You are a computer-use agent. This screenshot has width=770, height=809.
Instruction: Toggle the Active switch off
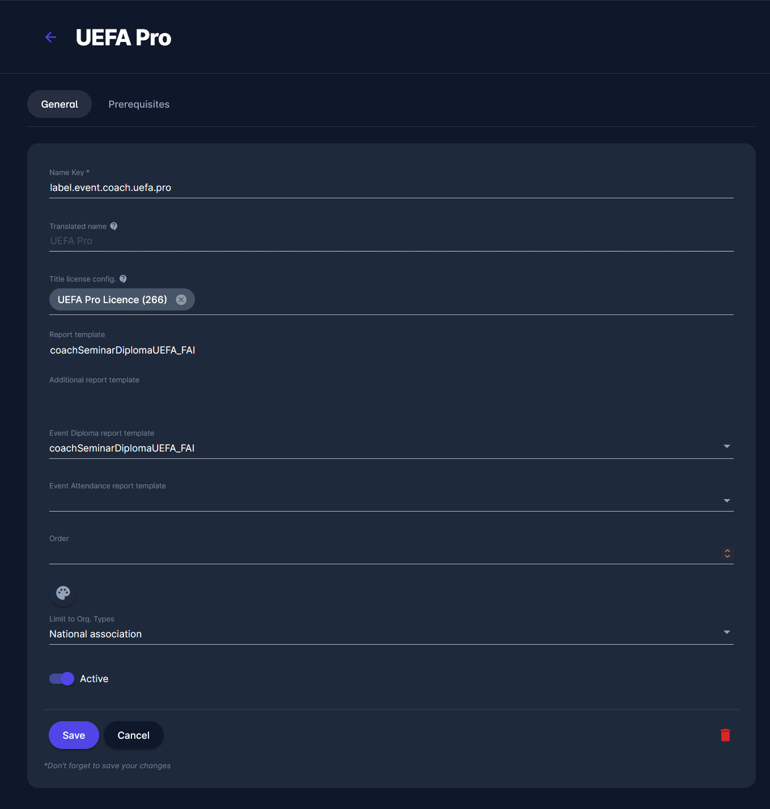[62, 679]
